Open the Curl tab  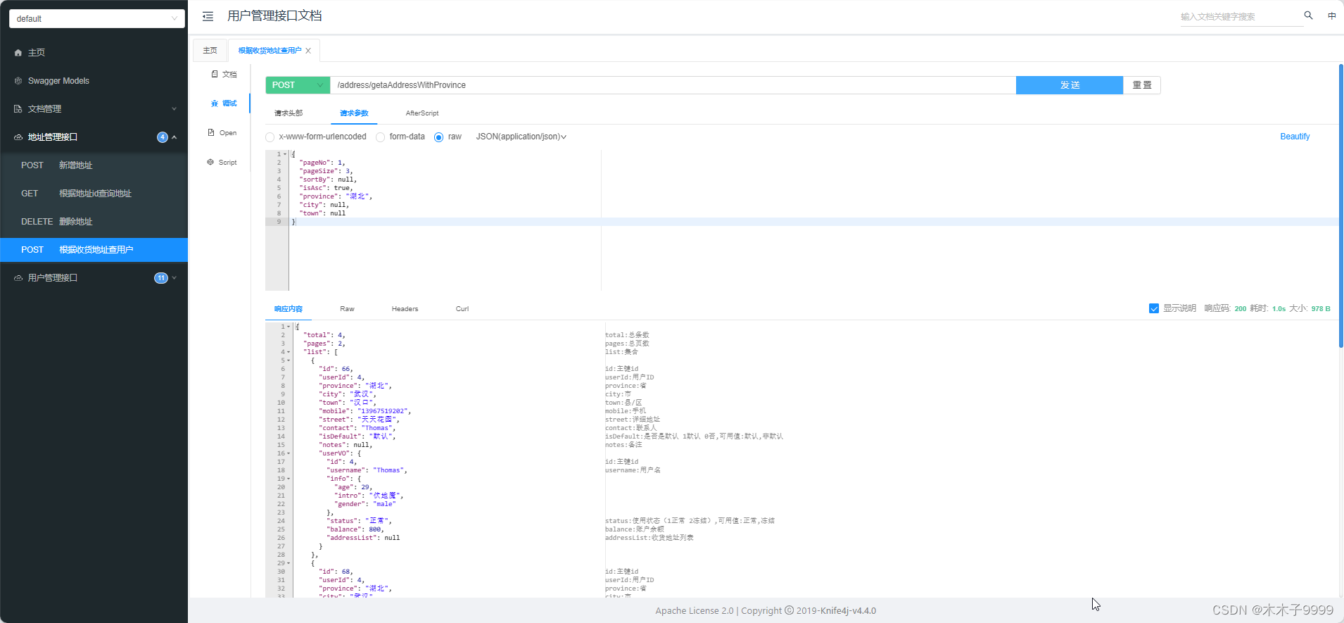coord(462,309)
